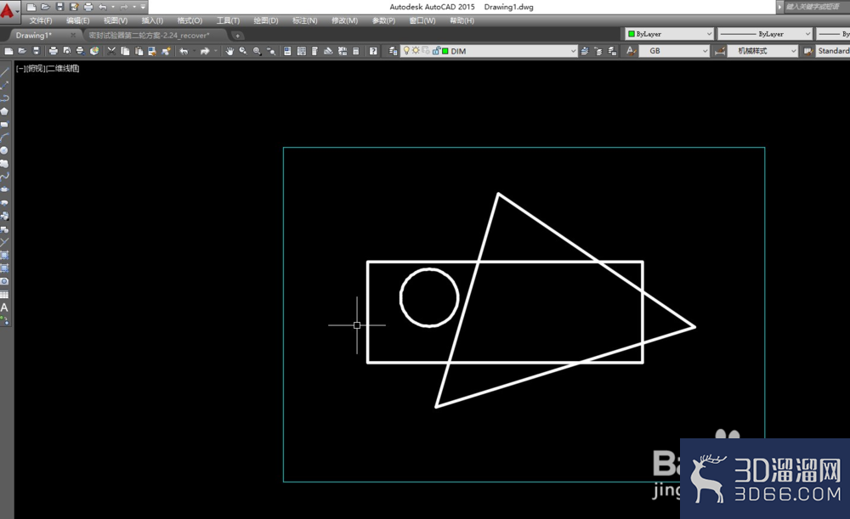Toggle DIM layer on/off light bulb
This screenshot has height=519, width=850.
coord(406,51)
